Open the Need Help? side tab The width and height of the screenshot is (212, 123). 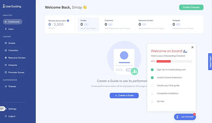(210, 62)
